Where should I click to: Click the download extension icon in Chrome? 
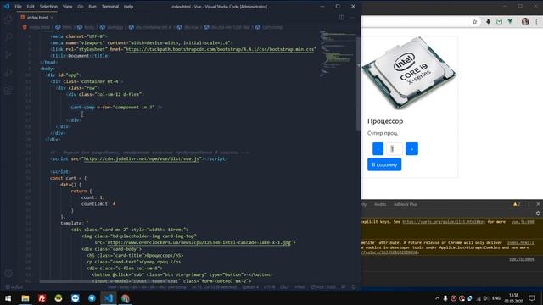489,21
